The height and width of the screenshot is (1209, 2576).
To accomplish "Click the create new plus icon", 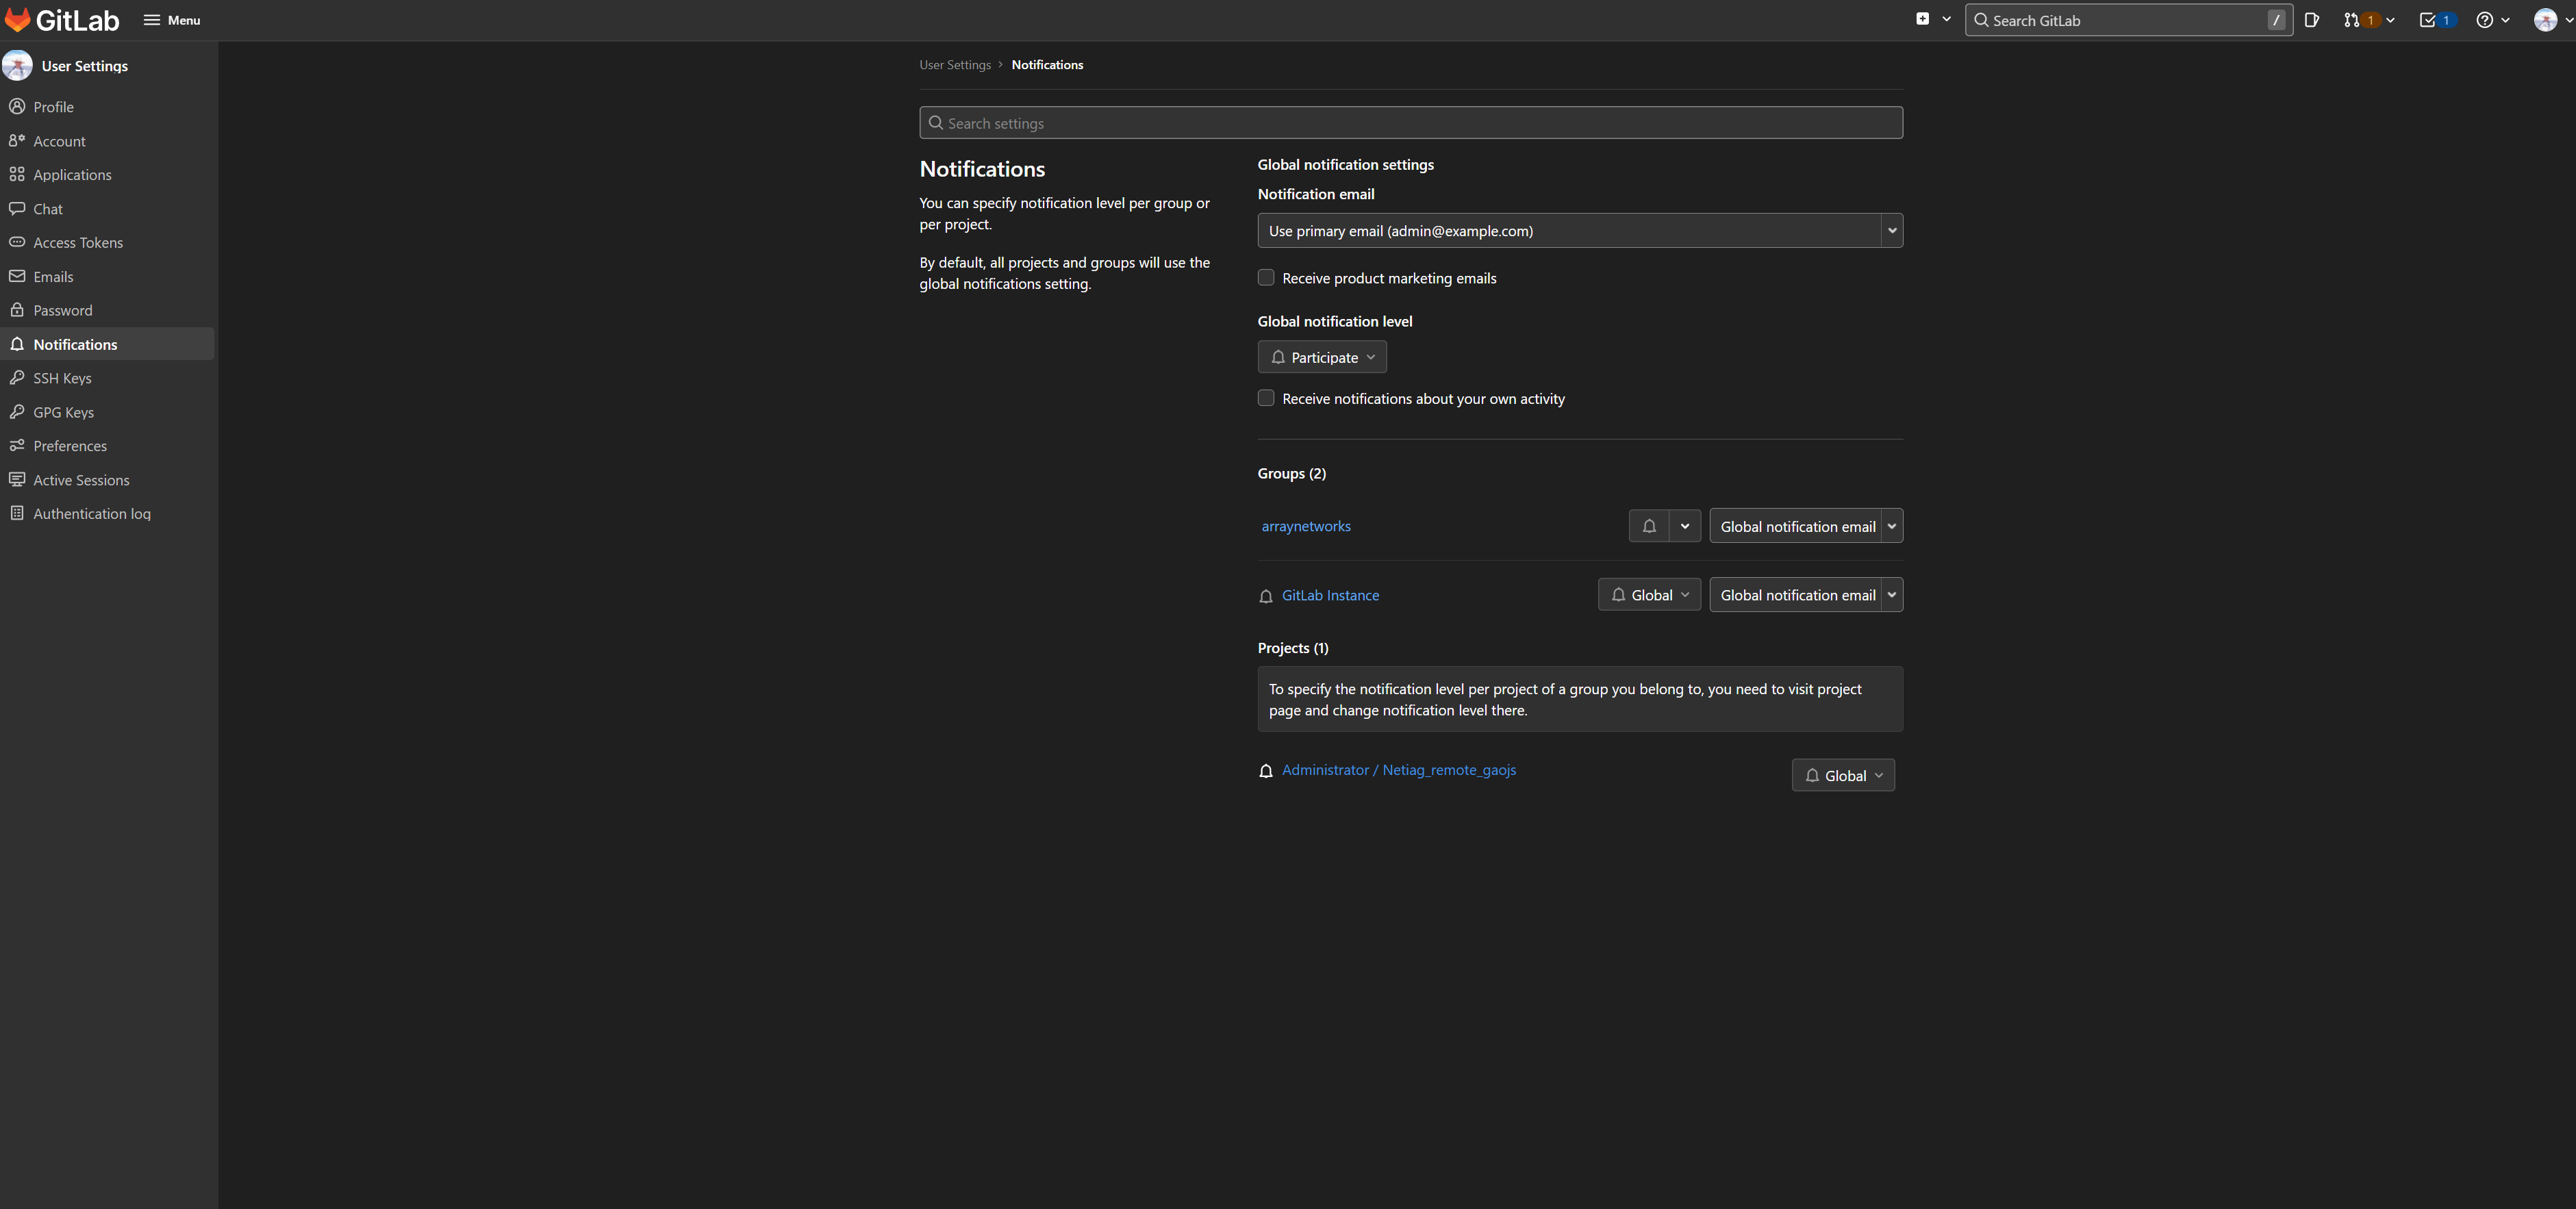I will pos(1922,19).
